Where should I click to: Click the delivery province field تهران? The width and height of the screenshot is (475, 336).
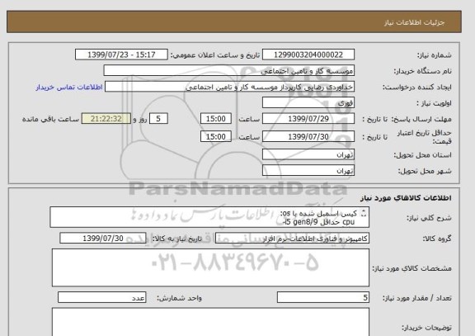tap(308, 154)
